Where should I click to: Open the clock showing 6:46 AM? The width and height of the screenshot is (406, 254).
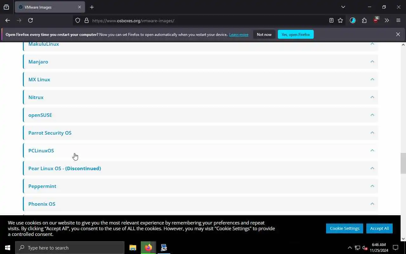[x=379, y=248]
